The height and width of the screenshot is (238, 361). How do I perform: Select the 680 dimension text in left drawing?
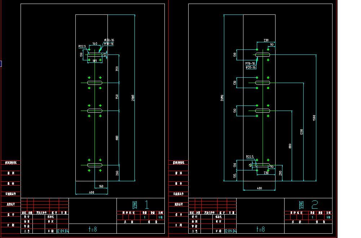tap(117, 138)
